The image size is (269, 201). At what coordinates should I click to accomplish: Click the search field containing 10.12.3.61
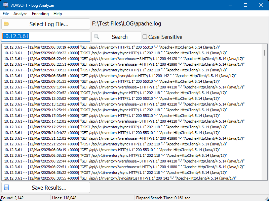pyautogui.click(x=46, y=37)
